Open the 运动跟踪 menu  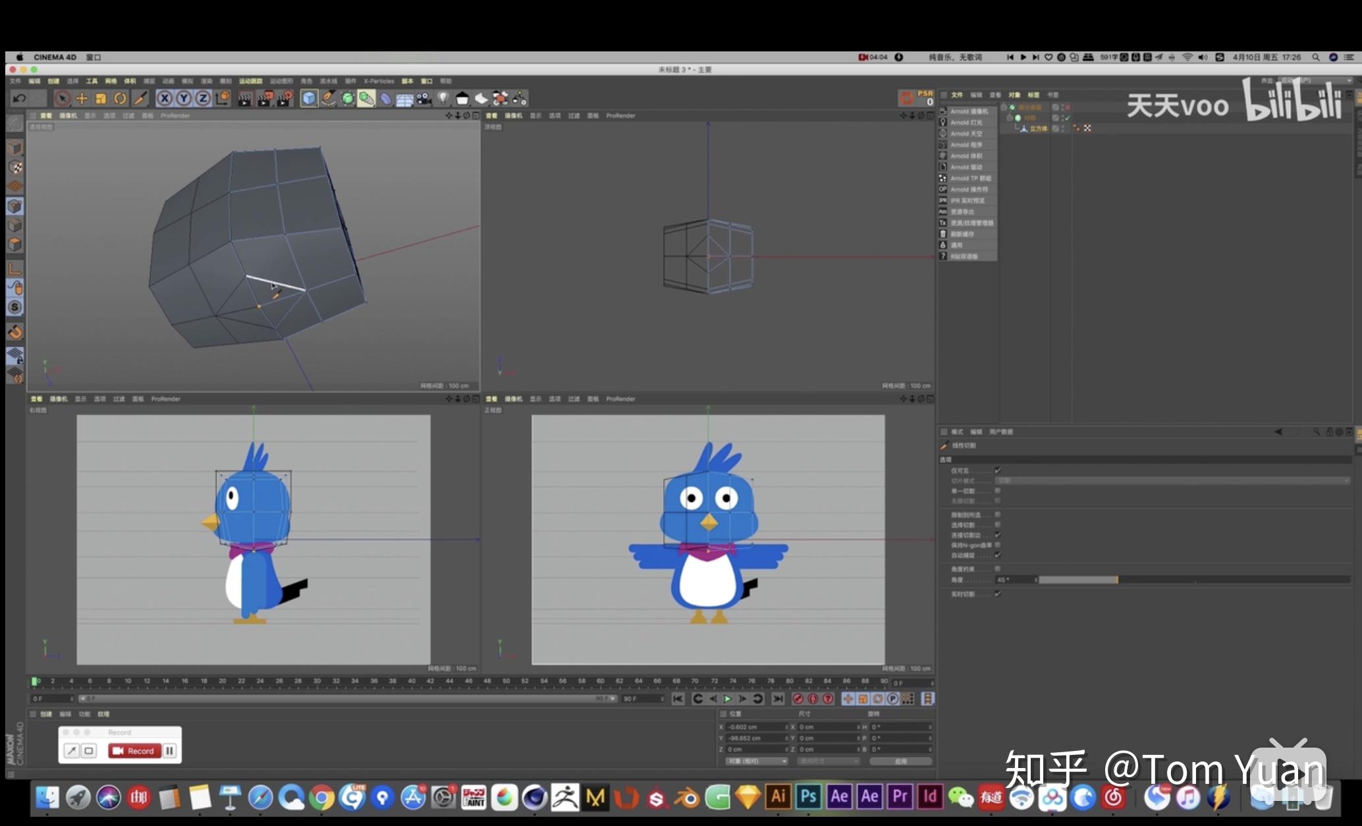[x=250, y=81]
